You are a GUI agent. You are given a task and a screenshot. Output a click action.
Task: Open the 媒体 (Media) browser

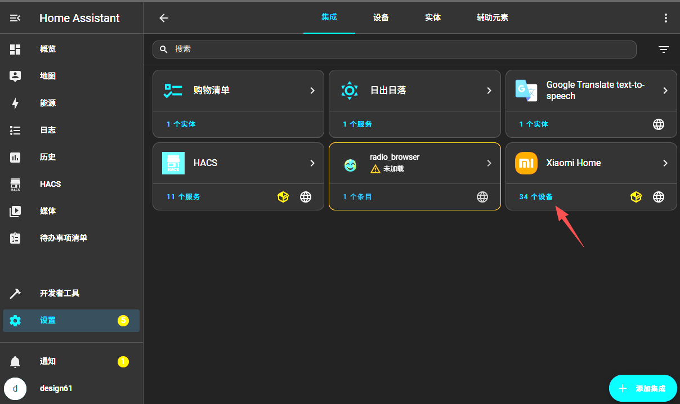pyautogui.click(x=47, y=211)
